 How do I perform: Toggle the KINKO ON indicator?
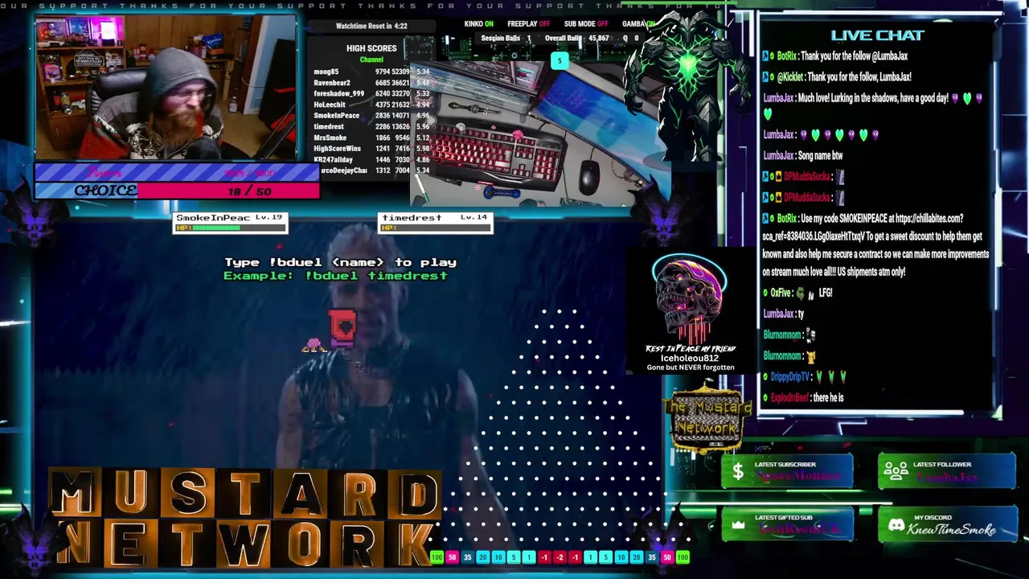click(x=478, y=24)
